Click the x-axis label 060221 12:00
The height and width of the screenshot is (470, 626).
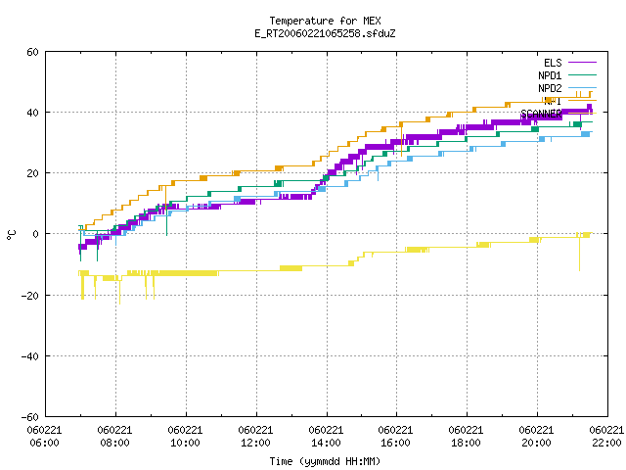255,437
